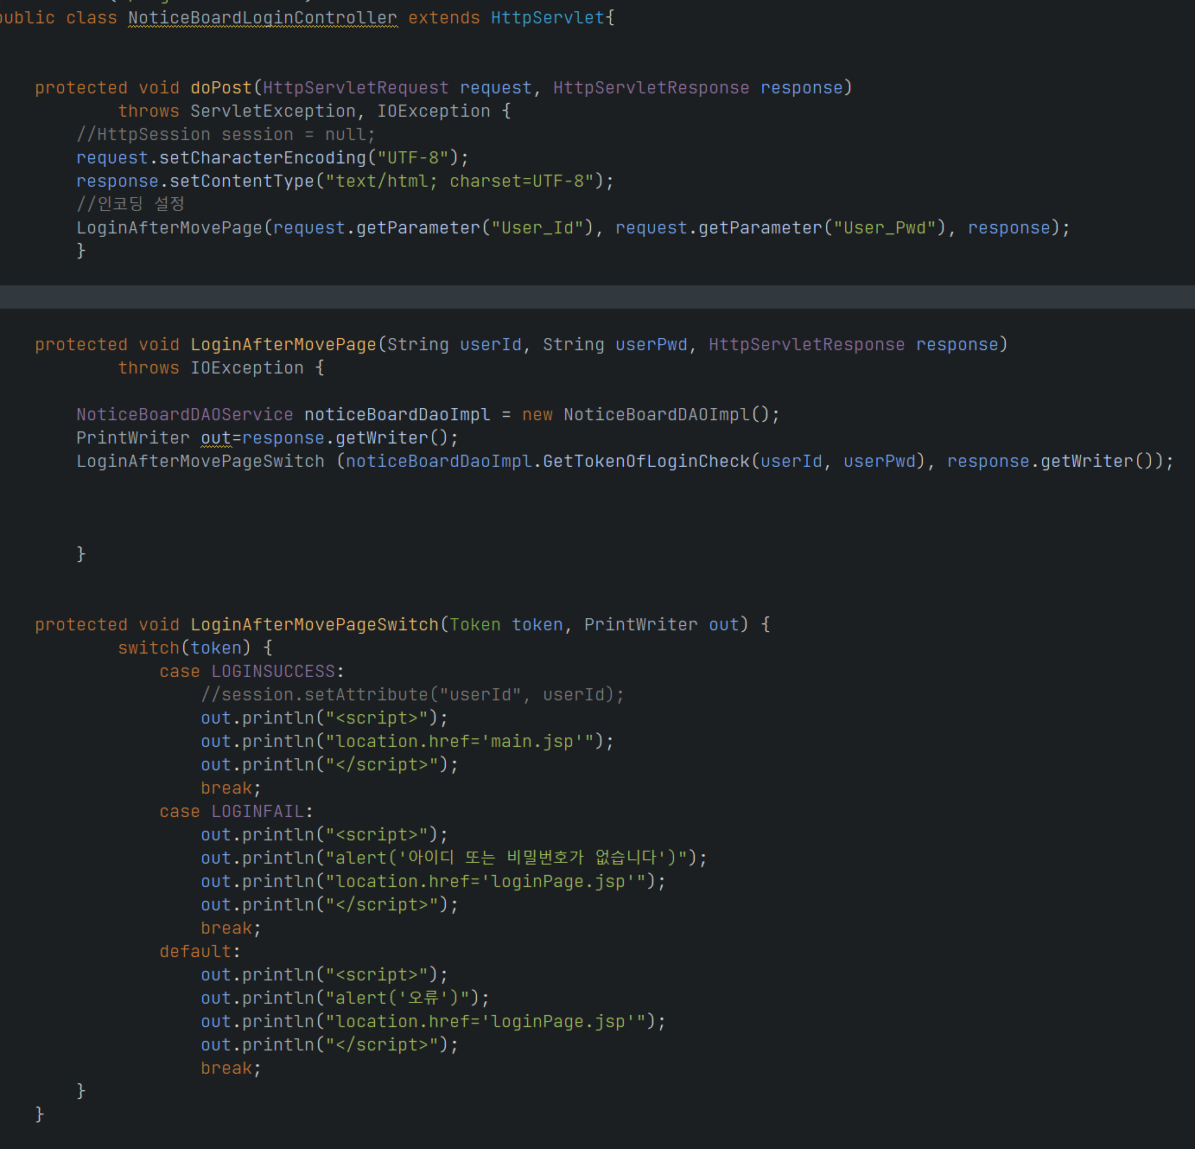Click HttpServlet after the extends keyword
1195x1149 pixels.
point(548,17)
